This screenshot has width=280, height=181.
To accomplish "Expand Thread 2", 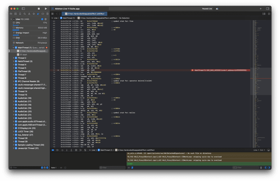I will click(x=13, y=58).
